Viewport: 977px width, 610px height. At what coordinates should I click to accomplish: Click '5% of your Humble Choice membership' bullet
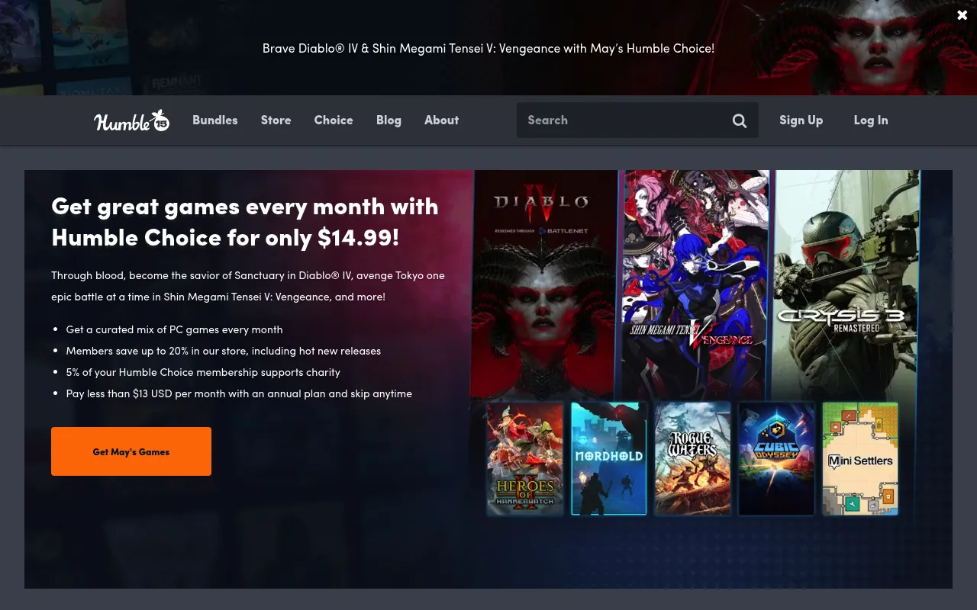click(203, 372)
